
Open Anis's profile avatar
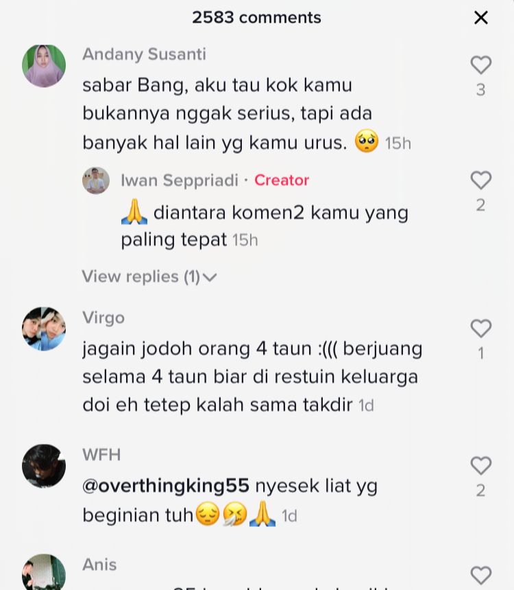(x=44, y=572)
